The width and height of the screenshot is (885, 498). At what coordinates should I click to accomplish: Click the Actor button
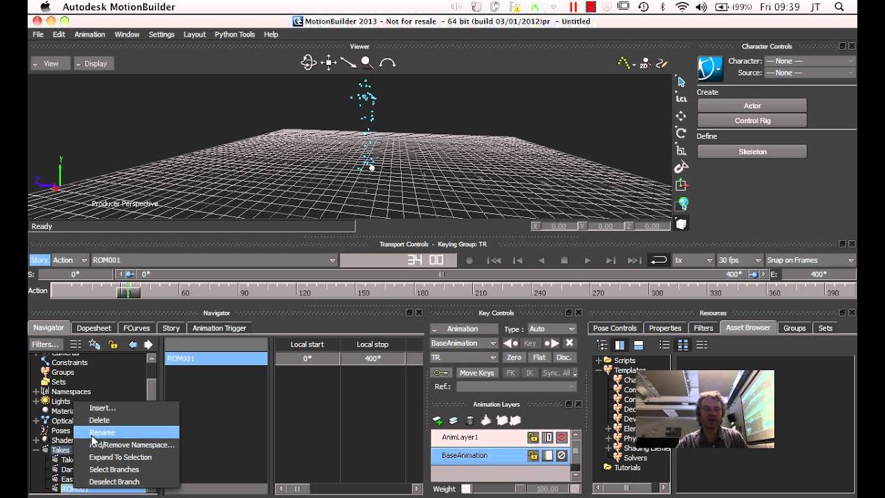click(x=752, y=106)
